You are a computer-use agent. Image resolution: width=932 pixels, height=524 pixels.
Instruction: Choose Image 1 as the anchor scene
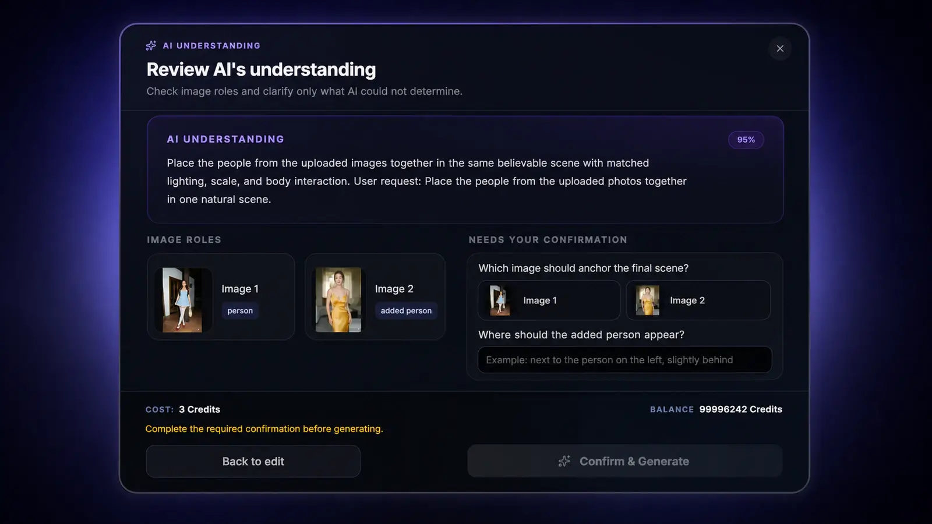[x=549, y=300]
